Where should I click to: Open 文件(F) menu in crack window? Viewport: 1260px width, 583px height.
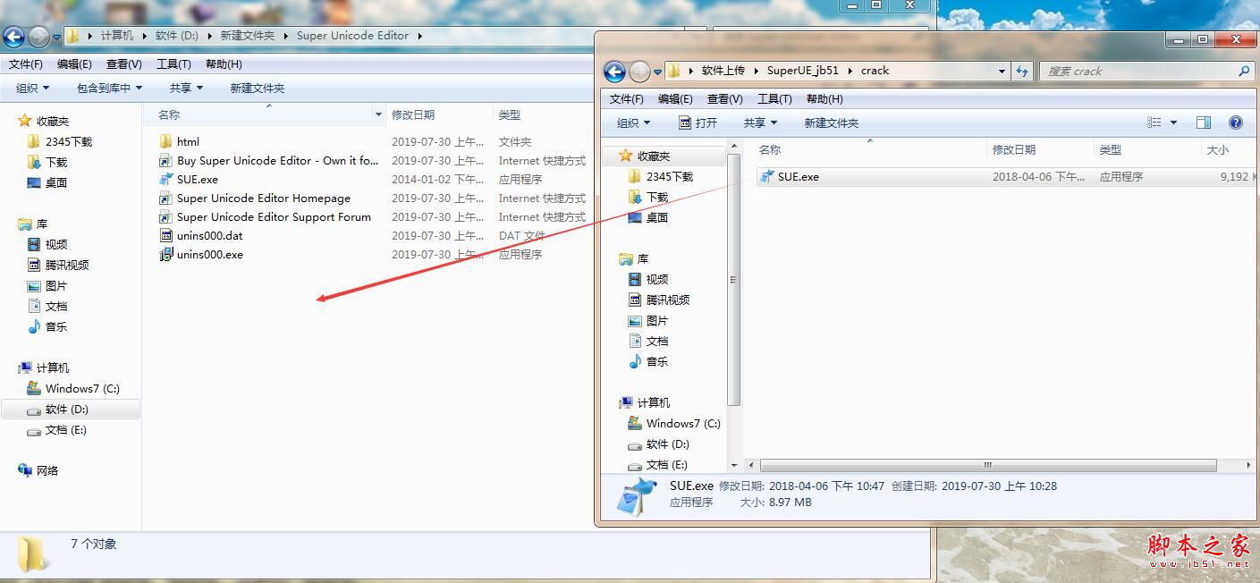(x=627, y=99)
